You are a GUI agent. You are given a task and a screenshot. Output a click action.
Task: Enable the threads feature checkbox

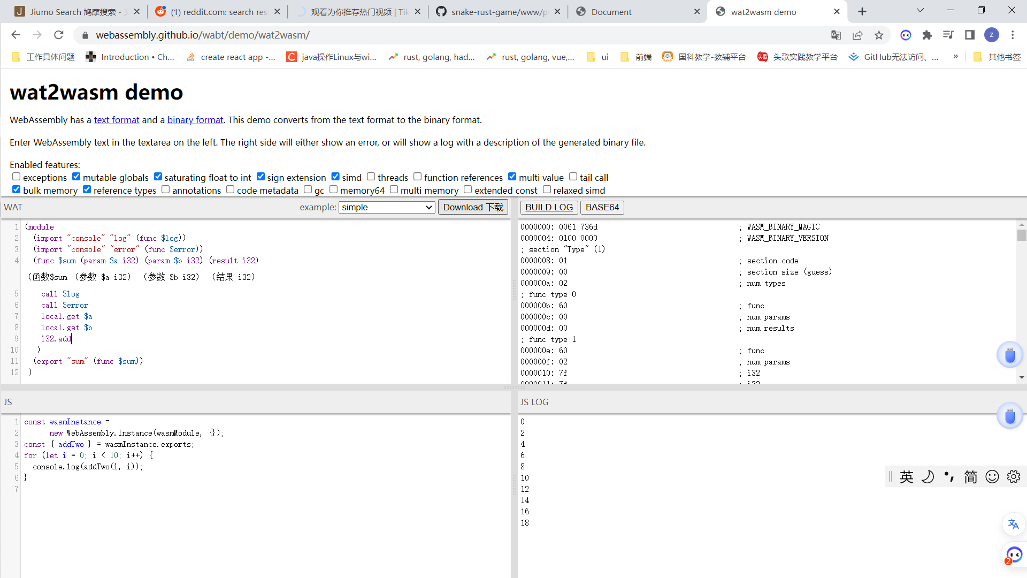(x=371, y=177)
